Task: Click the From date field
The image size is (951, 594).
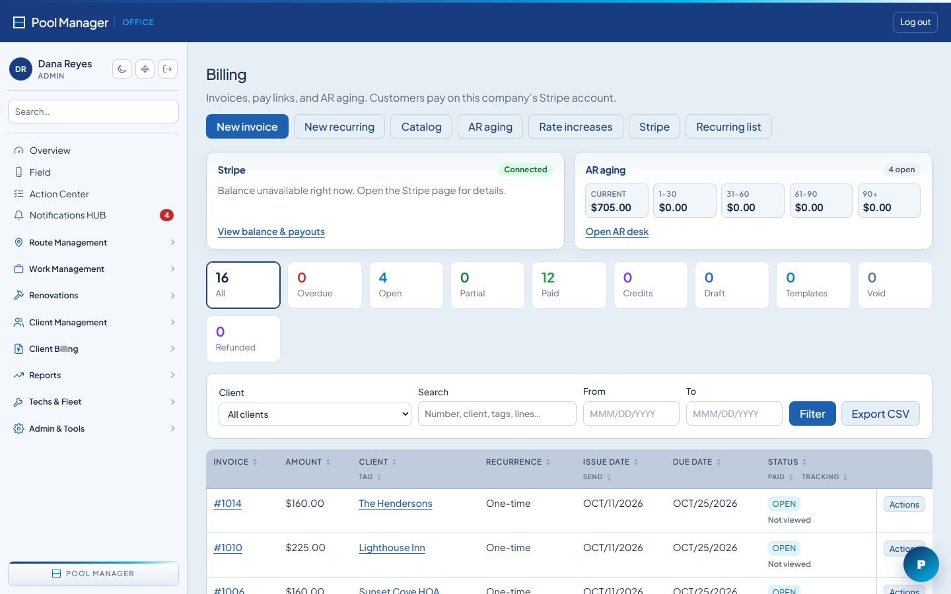Action: pyautogui.click(x=631, y=414)
